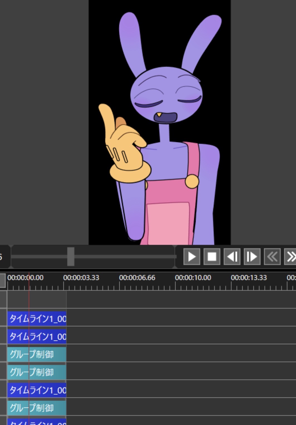Click the partially visible clip at bottom
Viewport: 296px width, 425px height.
[x=37, y=422]
